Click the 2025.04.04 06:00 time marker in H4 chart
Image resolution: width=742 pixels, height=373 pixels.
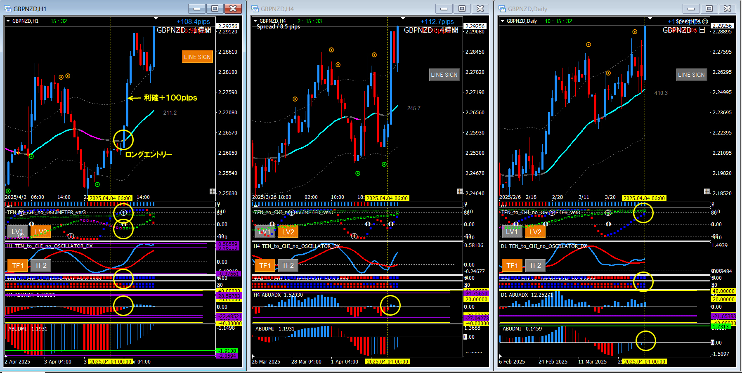point(387,198)
